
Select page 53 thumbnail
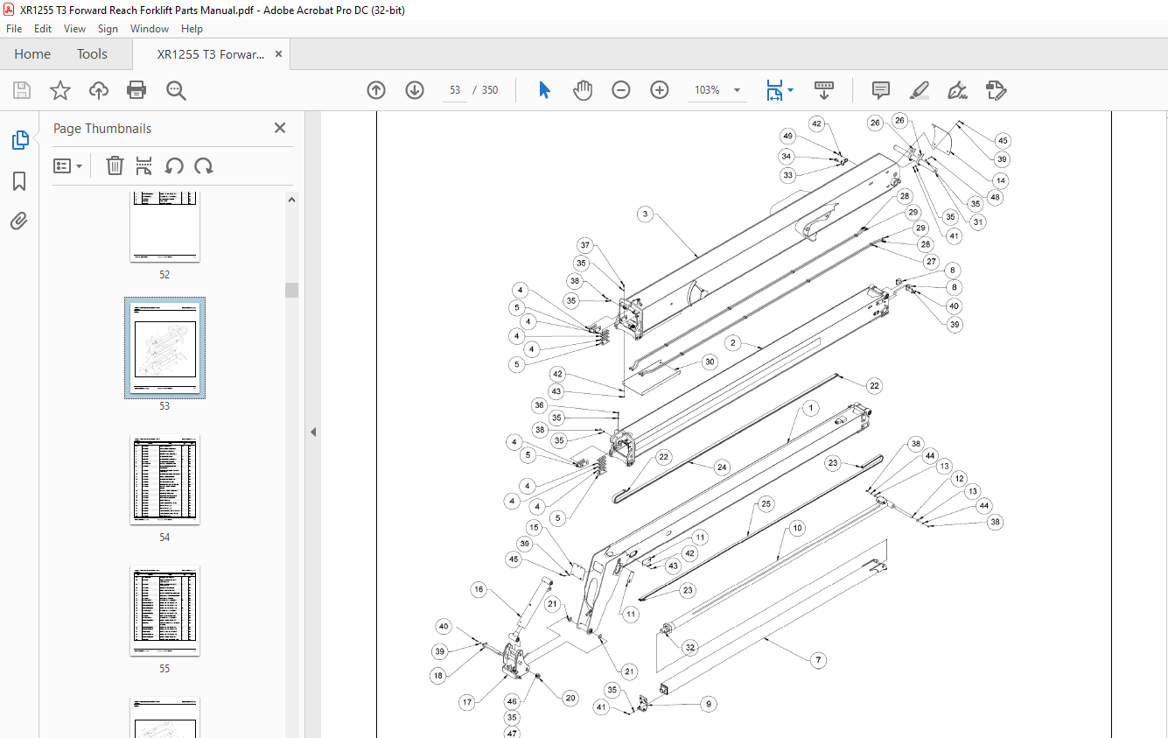(164, 348)
